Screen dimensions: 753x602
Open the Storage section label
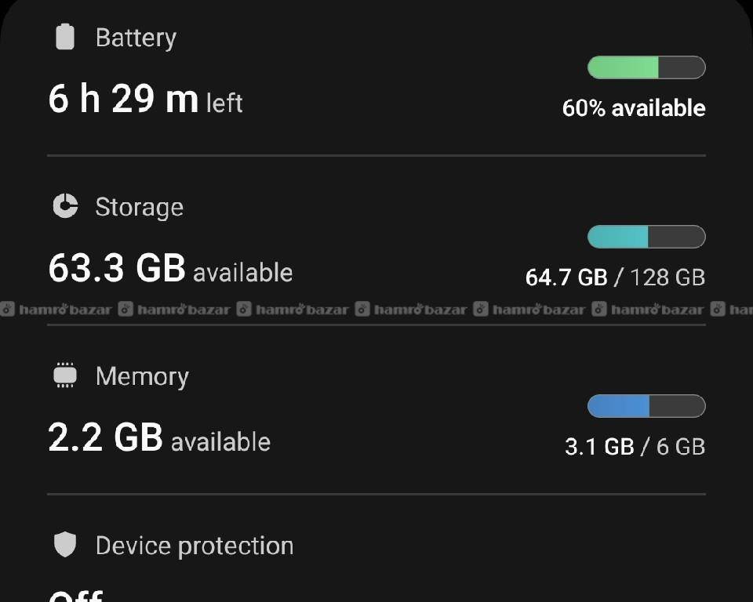(139, 207)
